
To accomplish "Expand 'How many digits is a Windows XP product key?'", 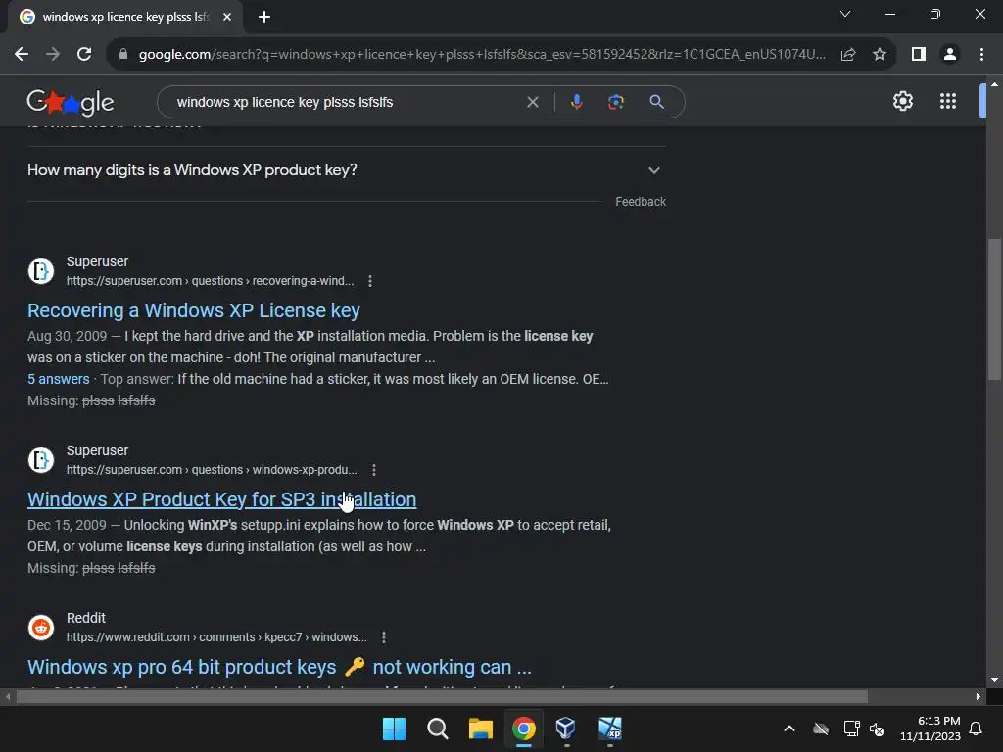I will 347,170.
